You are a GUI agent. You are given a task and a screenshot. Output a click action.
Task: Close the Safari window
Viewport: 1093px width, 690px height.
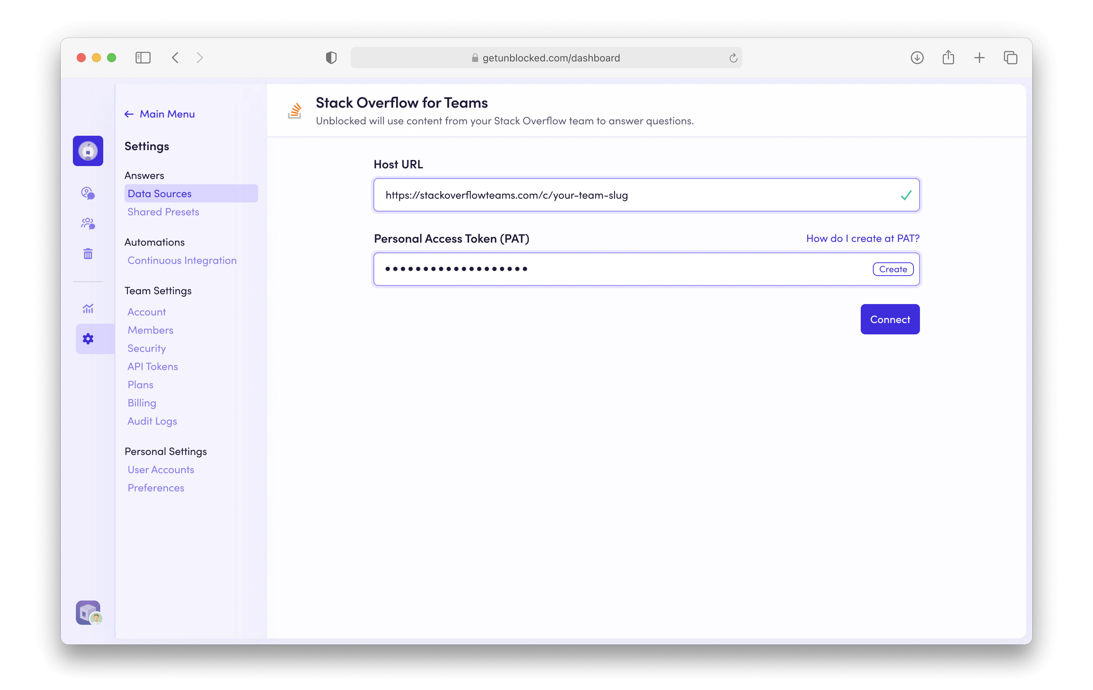tap(81, 58)
